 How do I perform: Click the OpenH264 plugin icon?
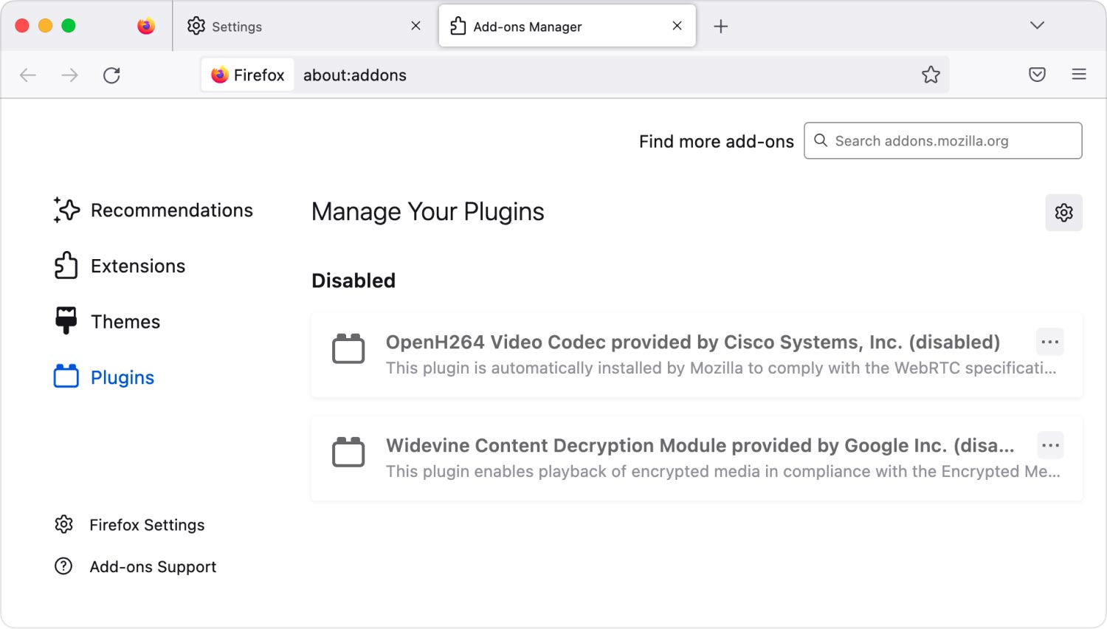pos(348,348)
